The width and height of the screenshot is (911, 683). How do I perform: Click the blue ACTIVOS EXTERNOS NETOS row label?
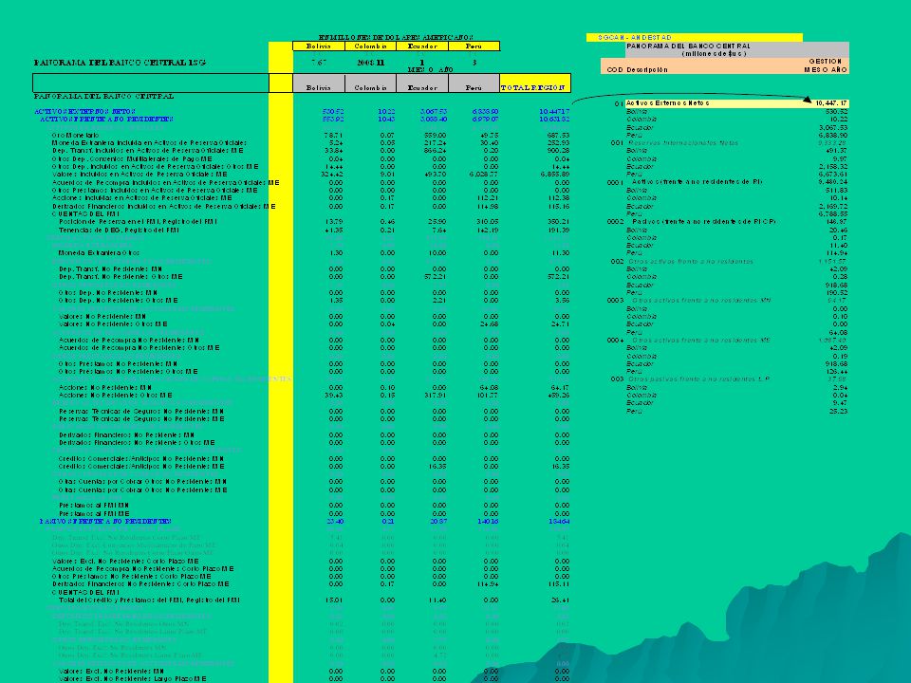(x=84, y=111)
